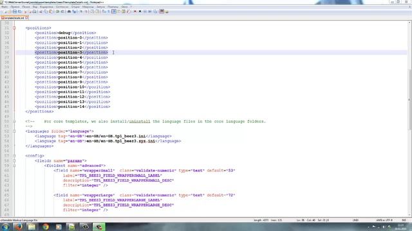412x231 pixels.
Task: Click the scroll up arrow of the editor
Action: (x=409, y=23)
